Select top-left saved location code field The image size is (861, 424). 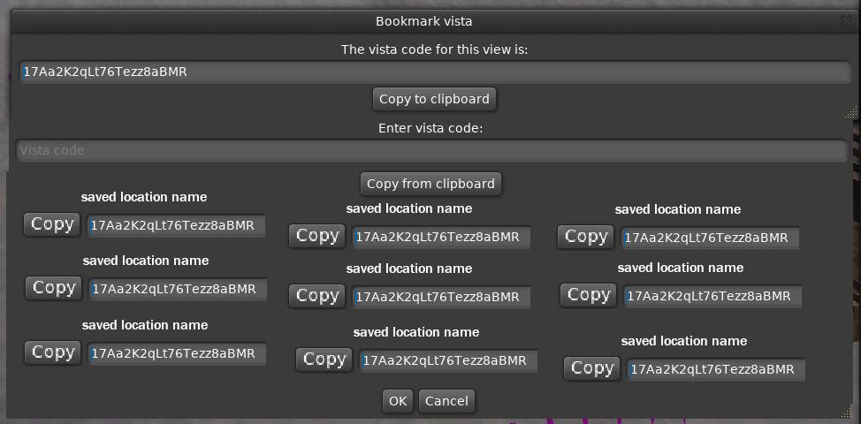(x=176, y=225)
